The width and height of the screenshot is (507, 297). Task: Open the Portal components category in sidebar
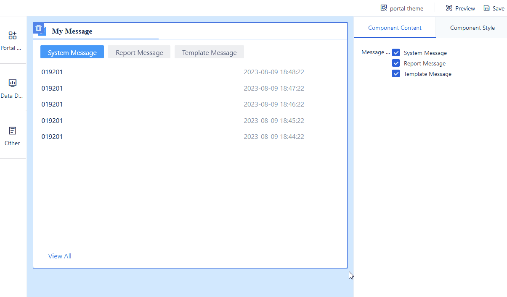(x=12, y=41)
